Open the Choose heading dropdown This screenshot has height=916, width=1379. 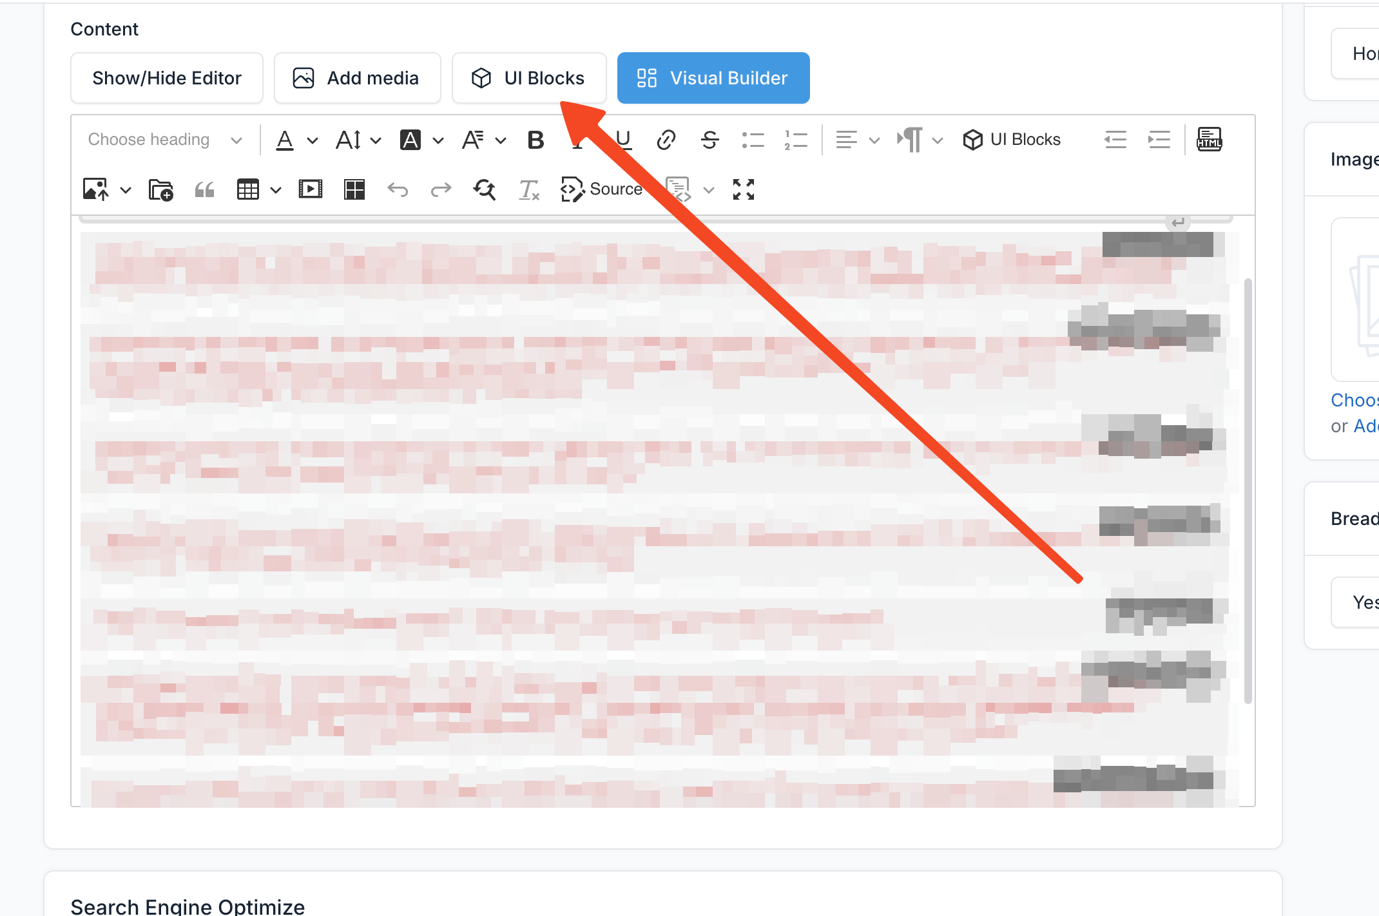pyautogui.click(x=164, y=139)
